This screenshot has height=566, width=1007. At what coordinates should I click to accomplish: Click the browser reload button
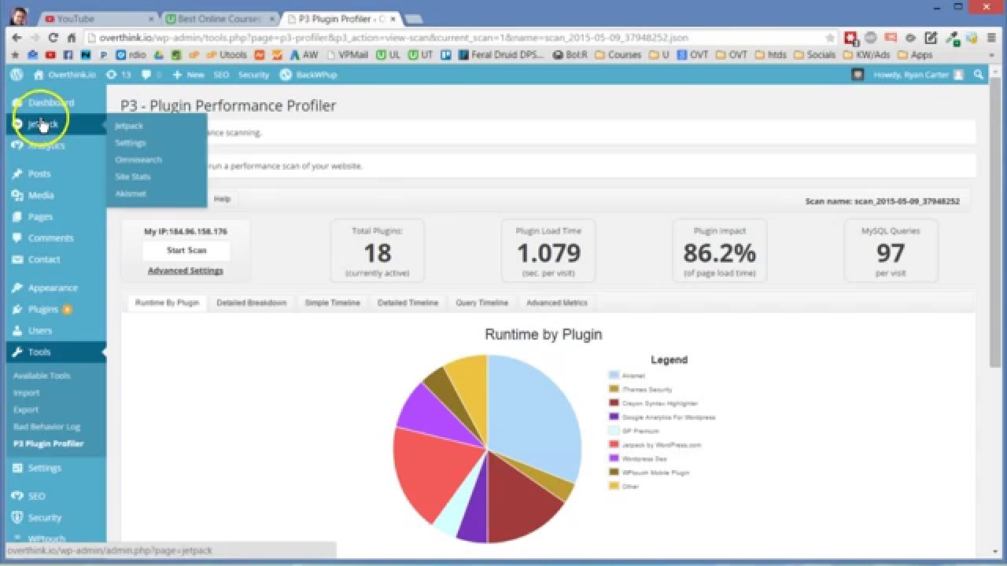click(53, 37)
